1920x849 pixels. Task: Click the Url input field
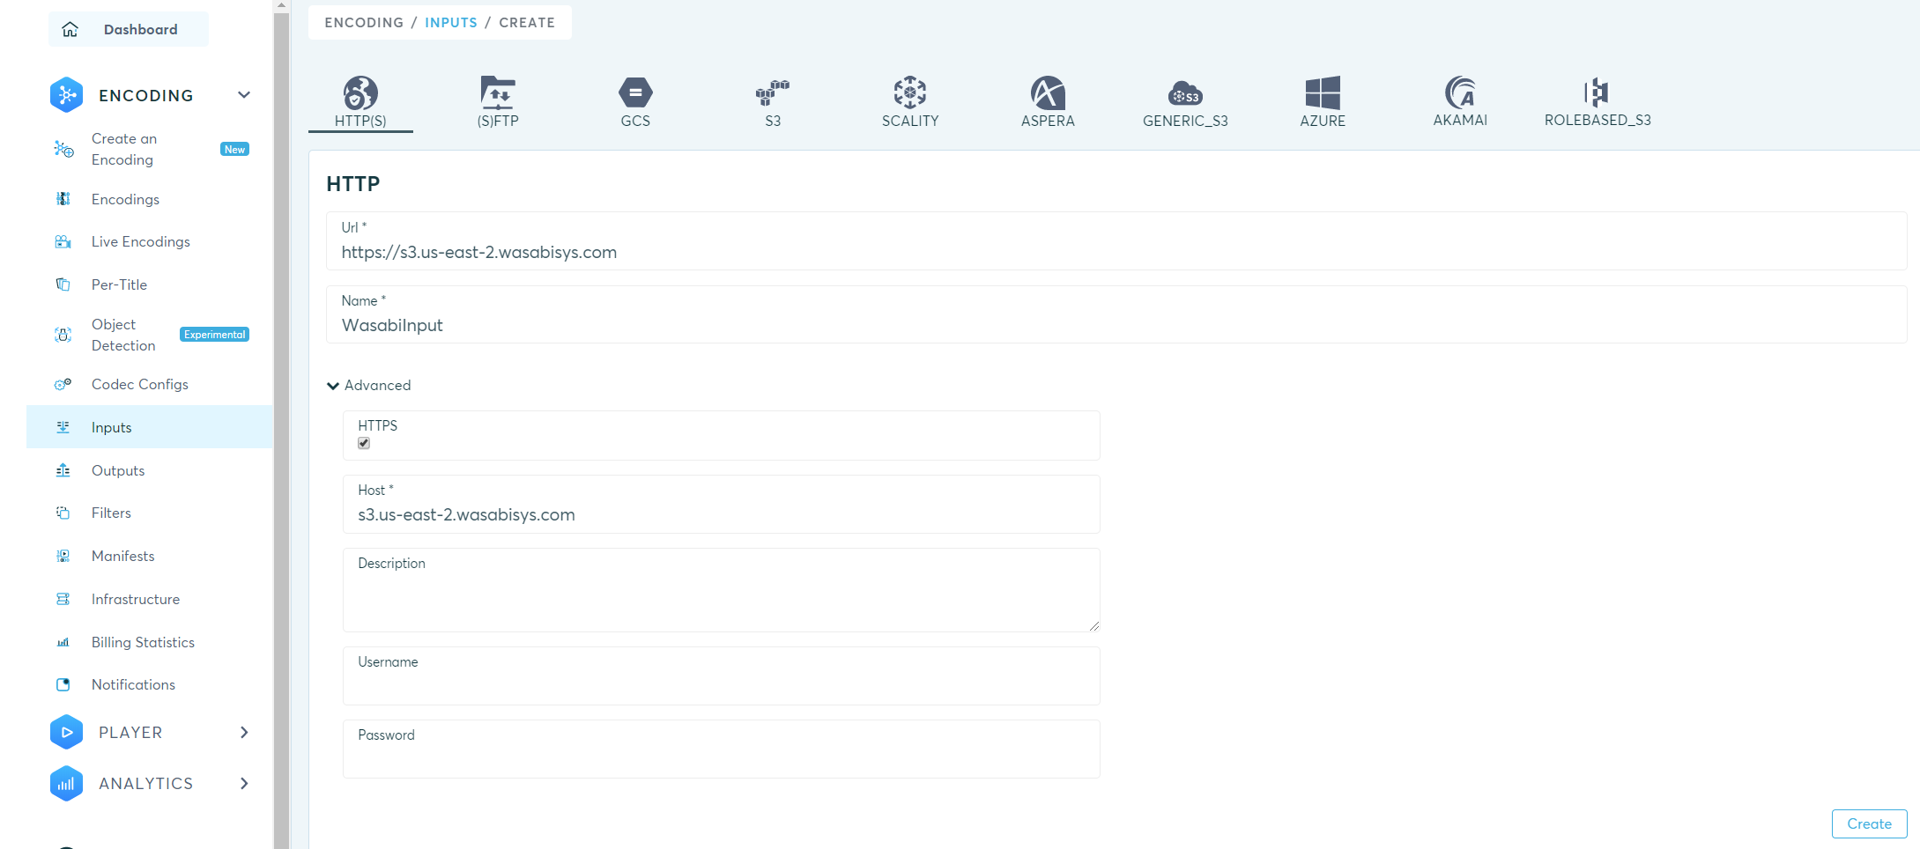click(1116, 240)
